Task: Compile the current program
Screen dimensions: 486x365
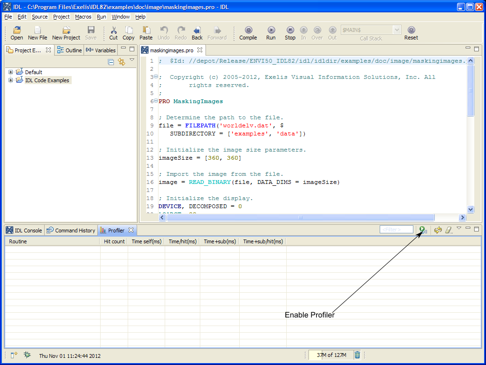Action: [x=248, y=33]
